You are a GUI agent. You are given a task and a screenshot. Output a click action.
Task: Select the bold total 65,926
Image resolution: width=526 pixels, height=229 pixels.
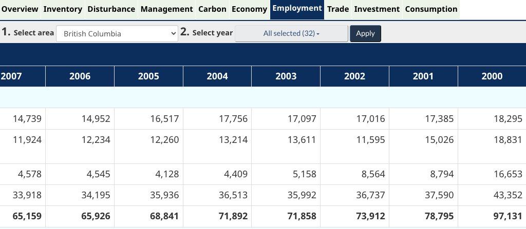pos(96,216)
